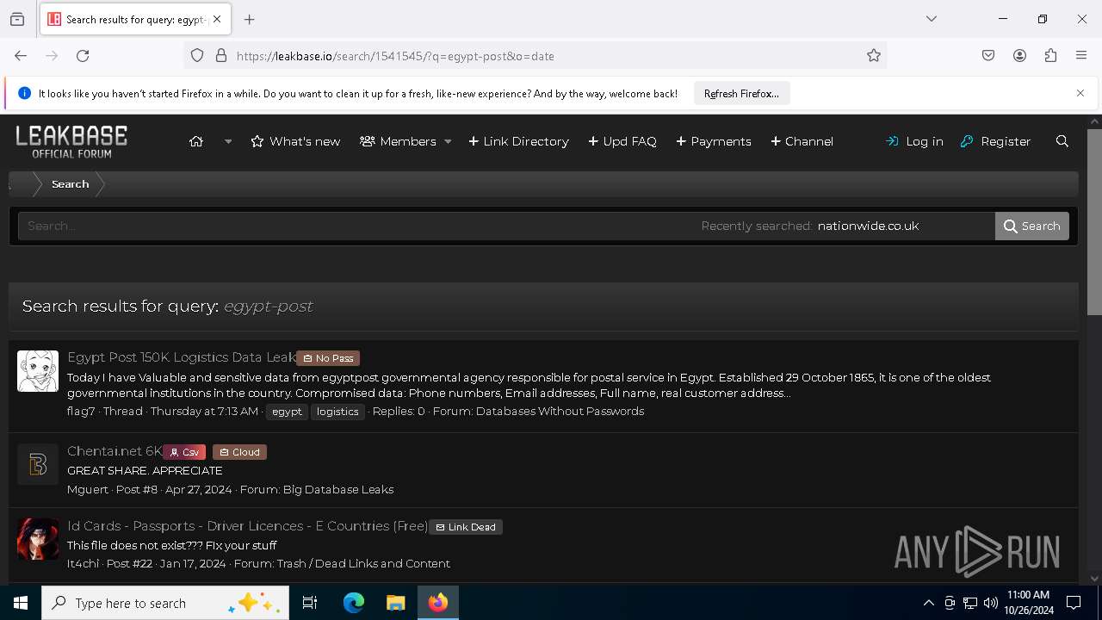Go to forum home icon

tap(196, 141)
